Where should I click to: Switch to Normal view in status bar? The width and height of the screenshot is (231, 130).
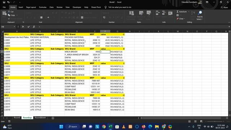[x=189, y=121]
